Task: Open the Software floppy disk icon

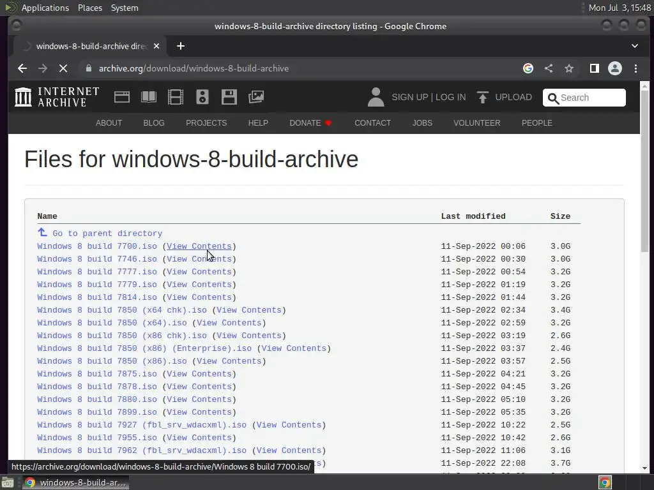Action: 229,97
